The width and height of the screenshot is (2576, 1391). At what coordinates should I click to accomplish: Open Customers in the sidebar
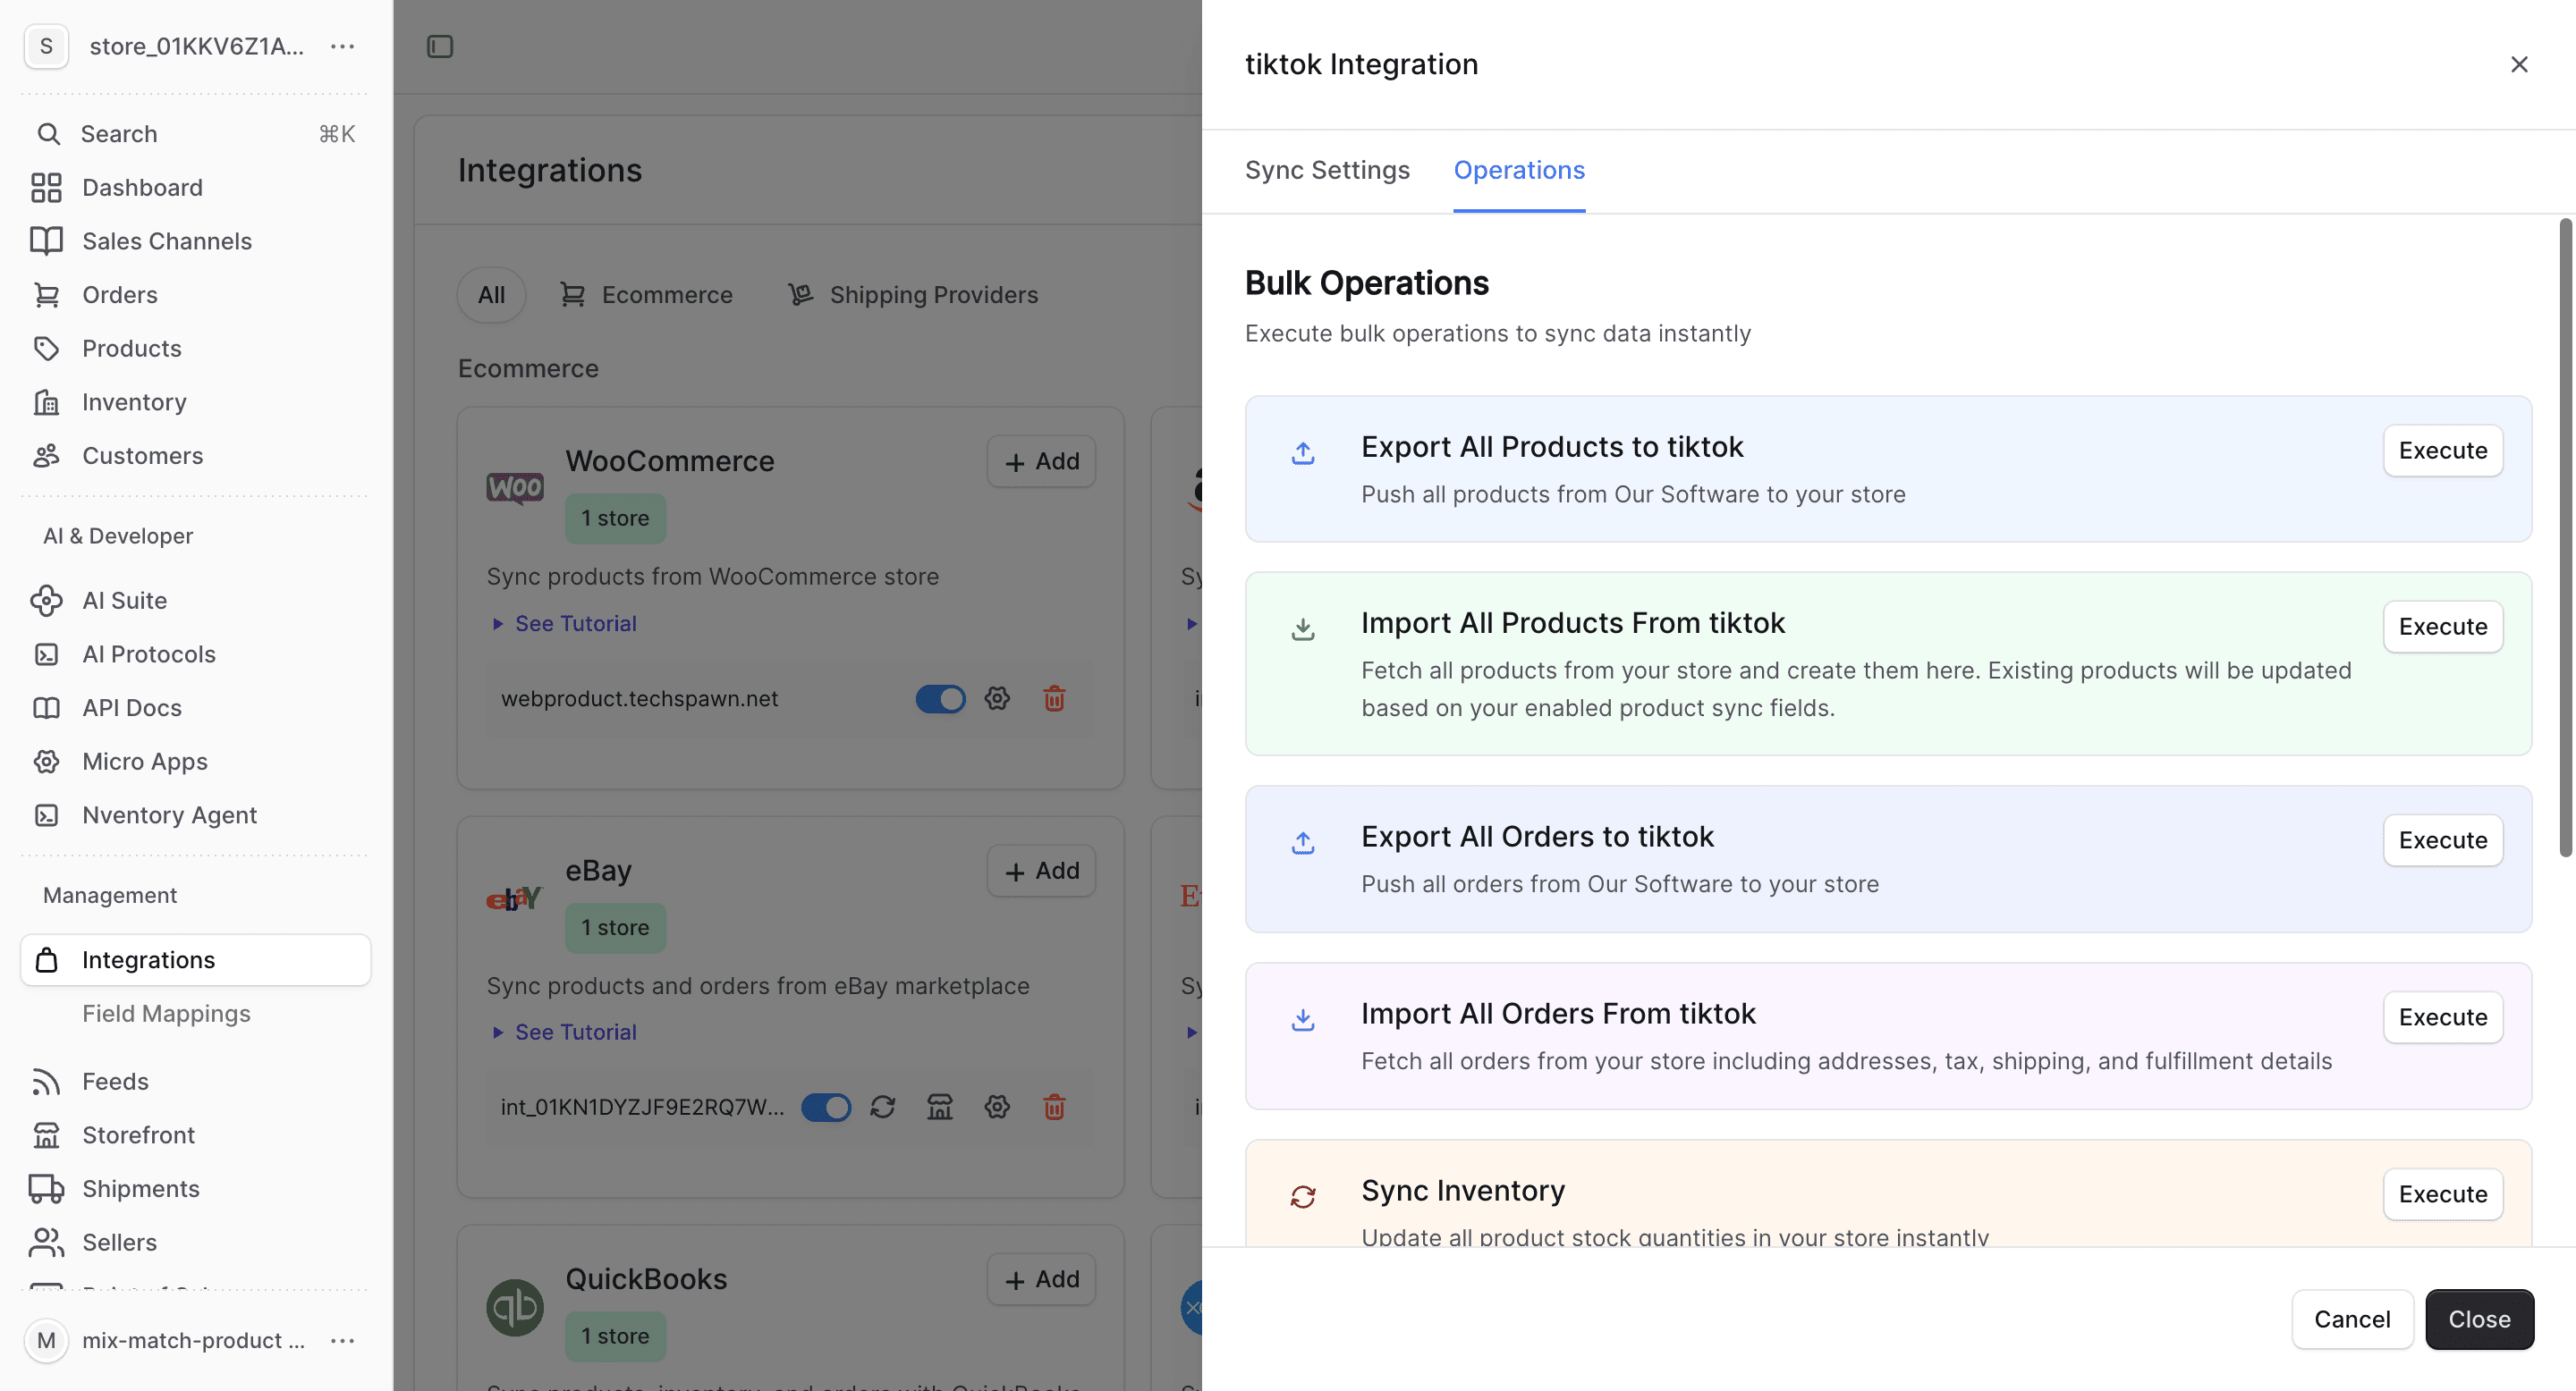[x=196, y=456]
